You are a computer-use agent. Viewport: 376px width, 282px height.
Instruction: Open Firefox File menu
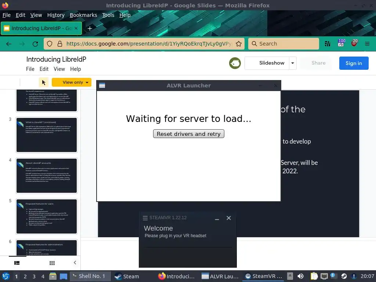point(7,15)
